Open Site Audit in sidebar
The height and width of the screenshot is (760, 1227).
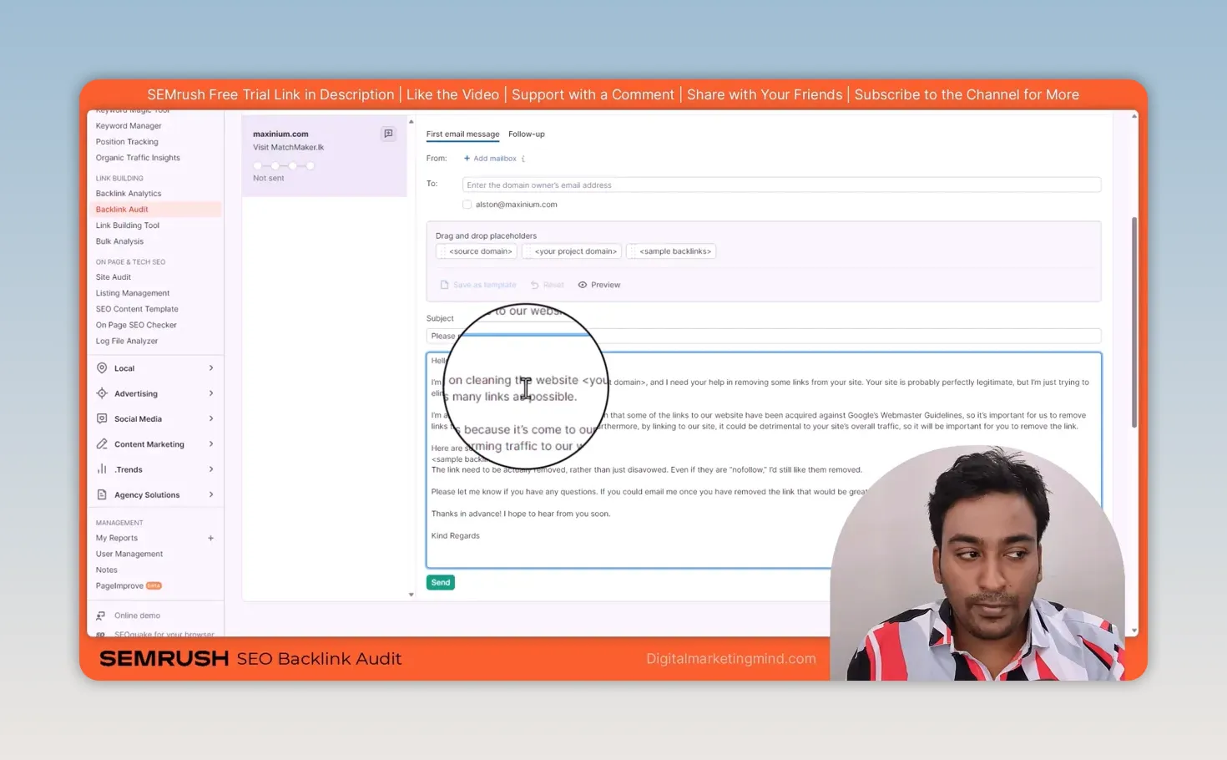point(114,277)
